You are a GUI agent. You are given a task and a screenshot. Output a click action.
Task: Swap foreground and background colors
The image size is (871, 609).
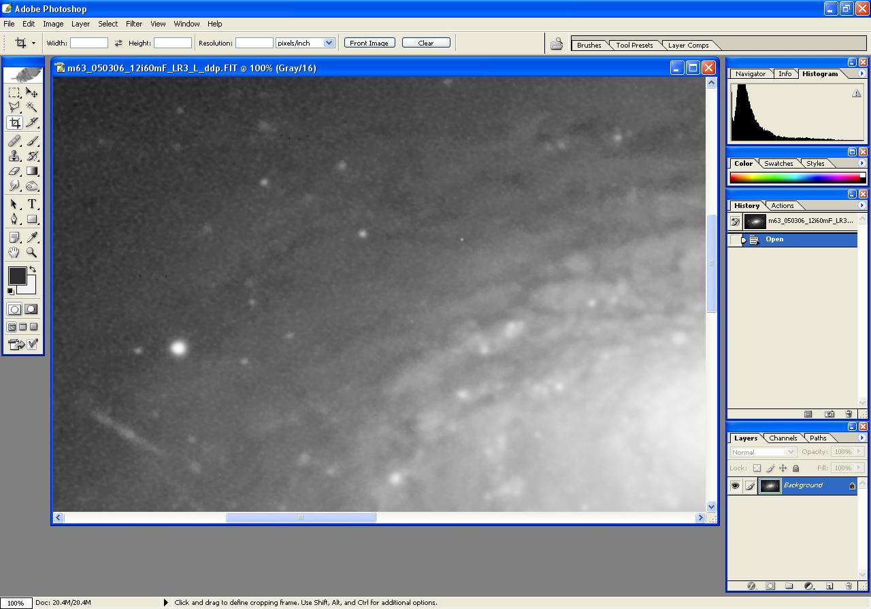coord(32,270)
